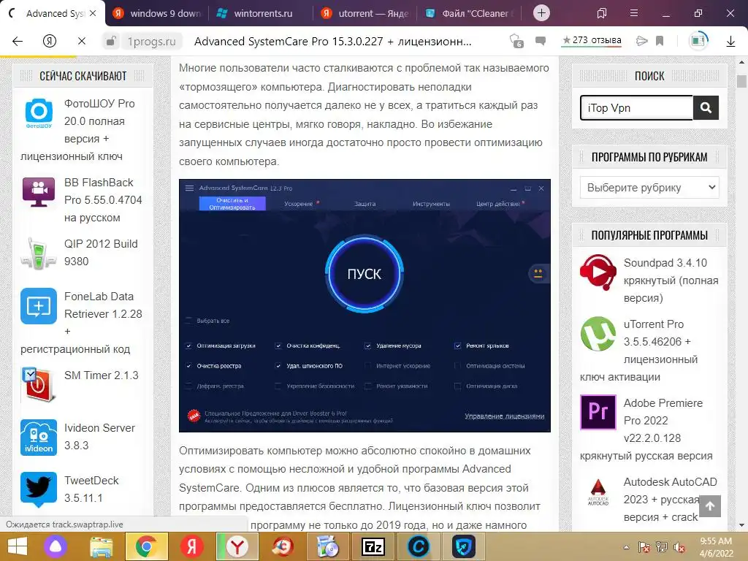Toggle the Ремонт ярлыков checkbox
Screen dimensions: 748x561
click(458, 346)
